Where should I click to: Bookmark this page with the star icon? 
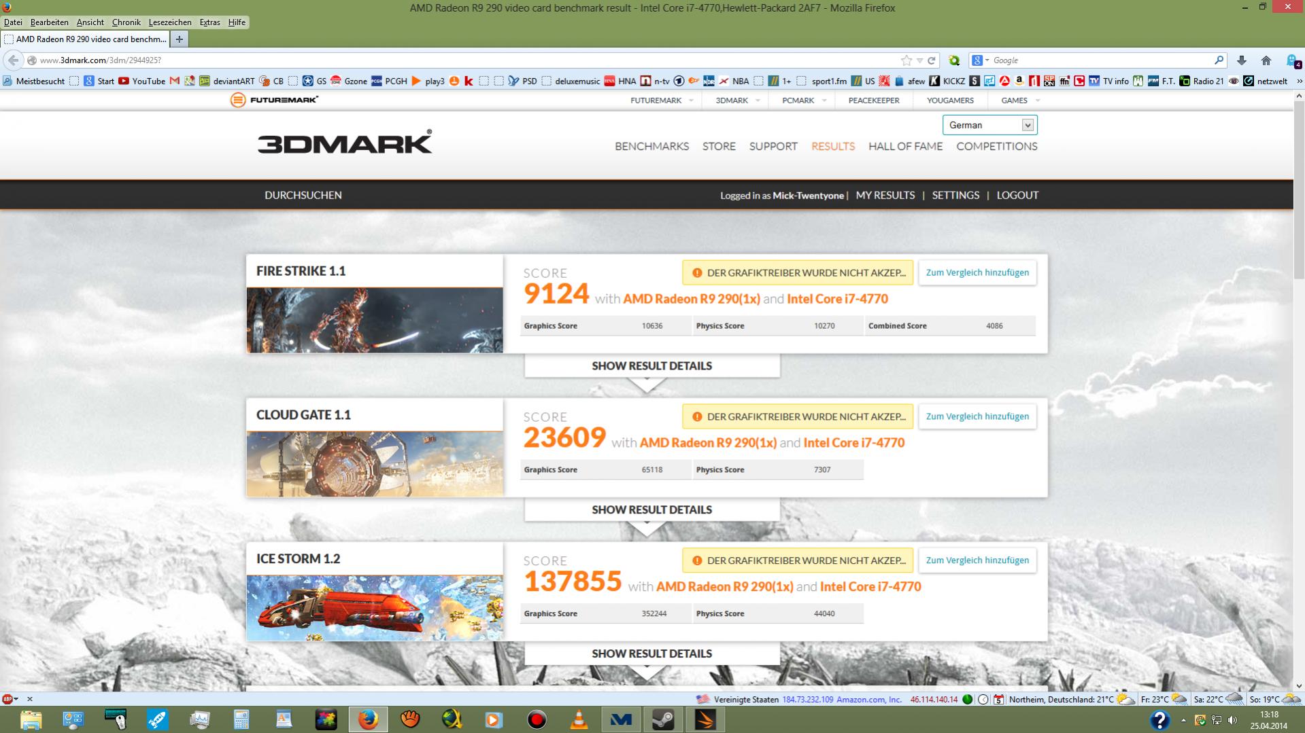906,60
